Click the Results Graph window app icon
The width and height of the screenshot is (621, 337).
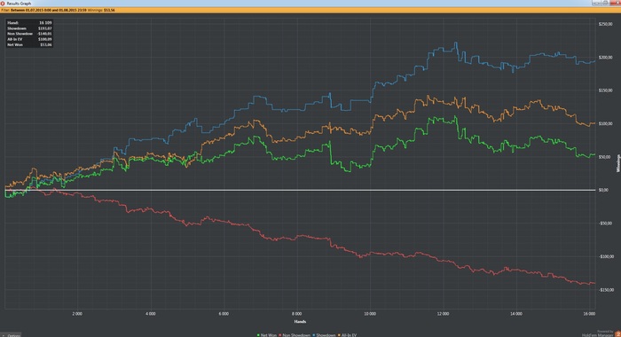click(3, 4)
